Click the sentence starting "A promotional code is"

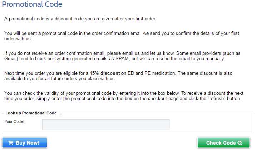tap(80, 19)
